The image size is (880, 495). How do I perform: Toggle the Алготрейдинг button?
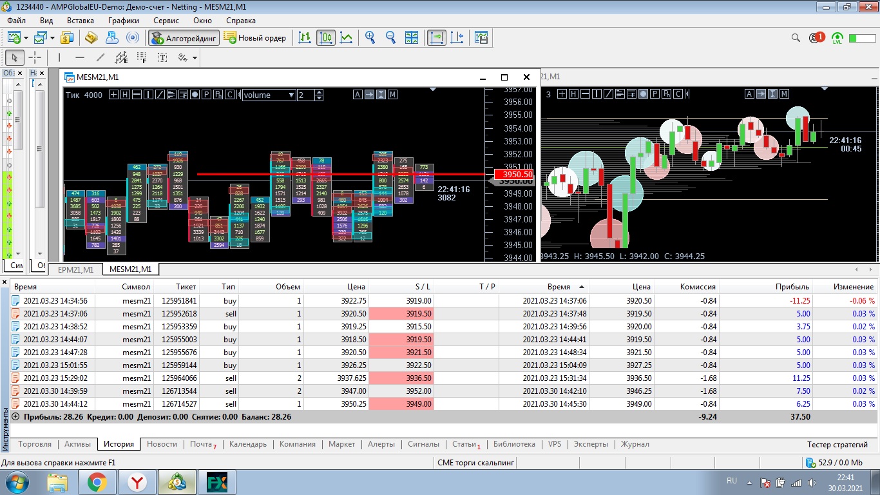184,38
